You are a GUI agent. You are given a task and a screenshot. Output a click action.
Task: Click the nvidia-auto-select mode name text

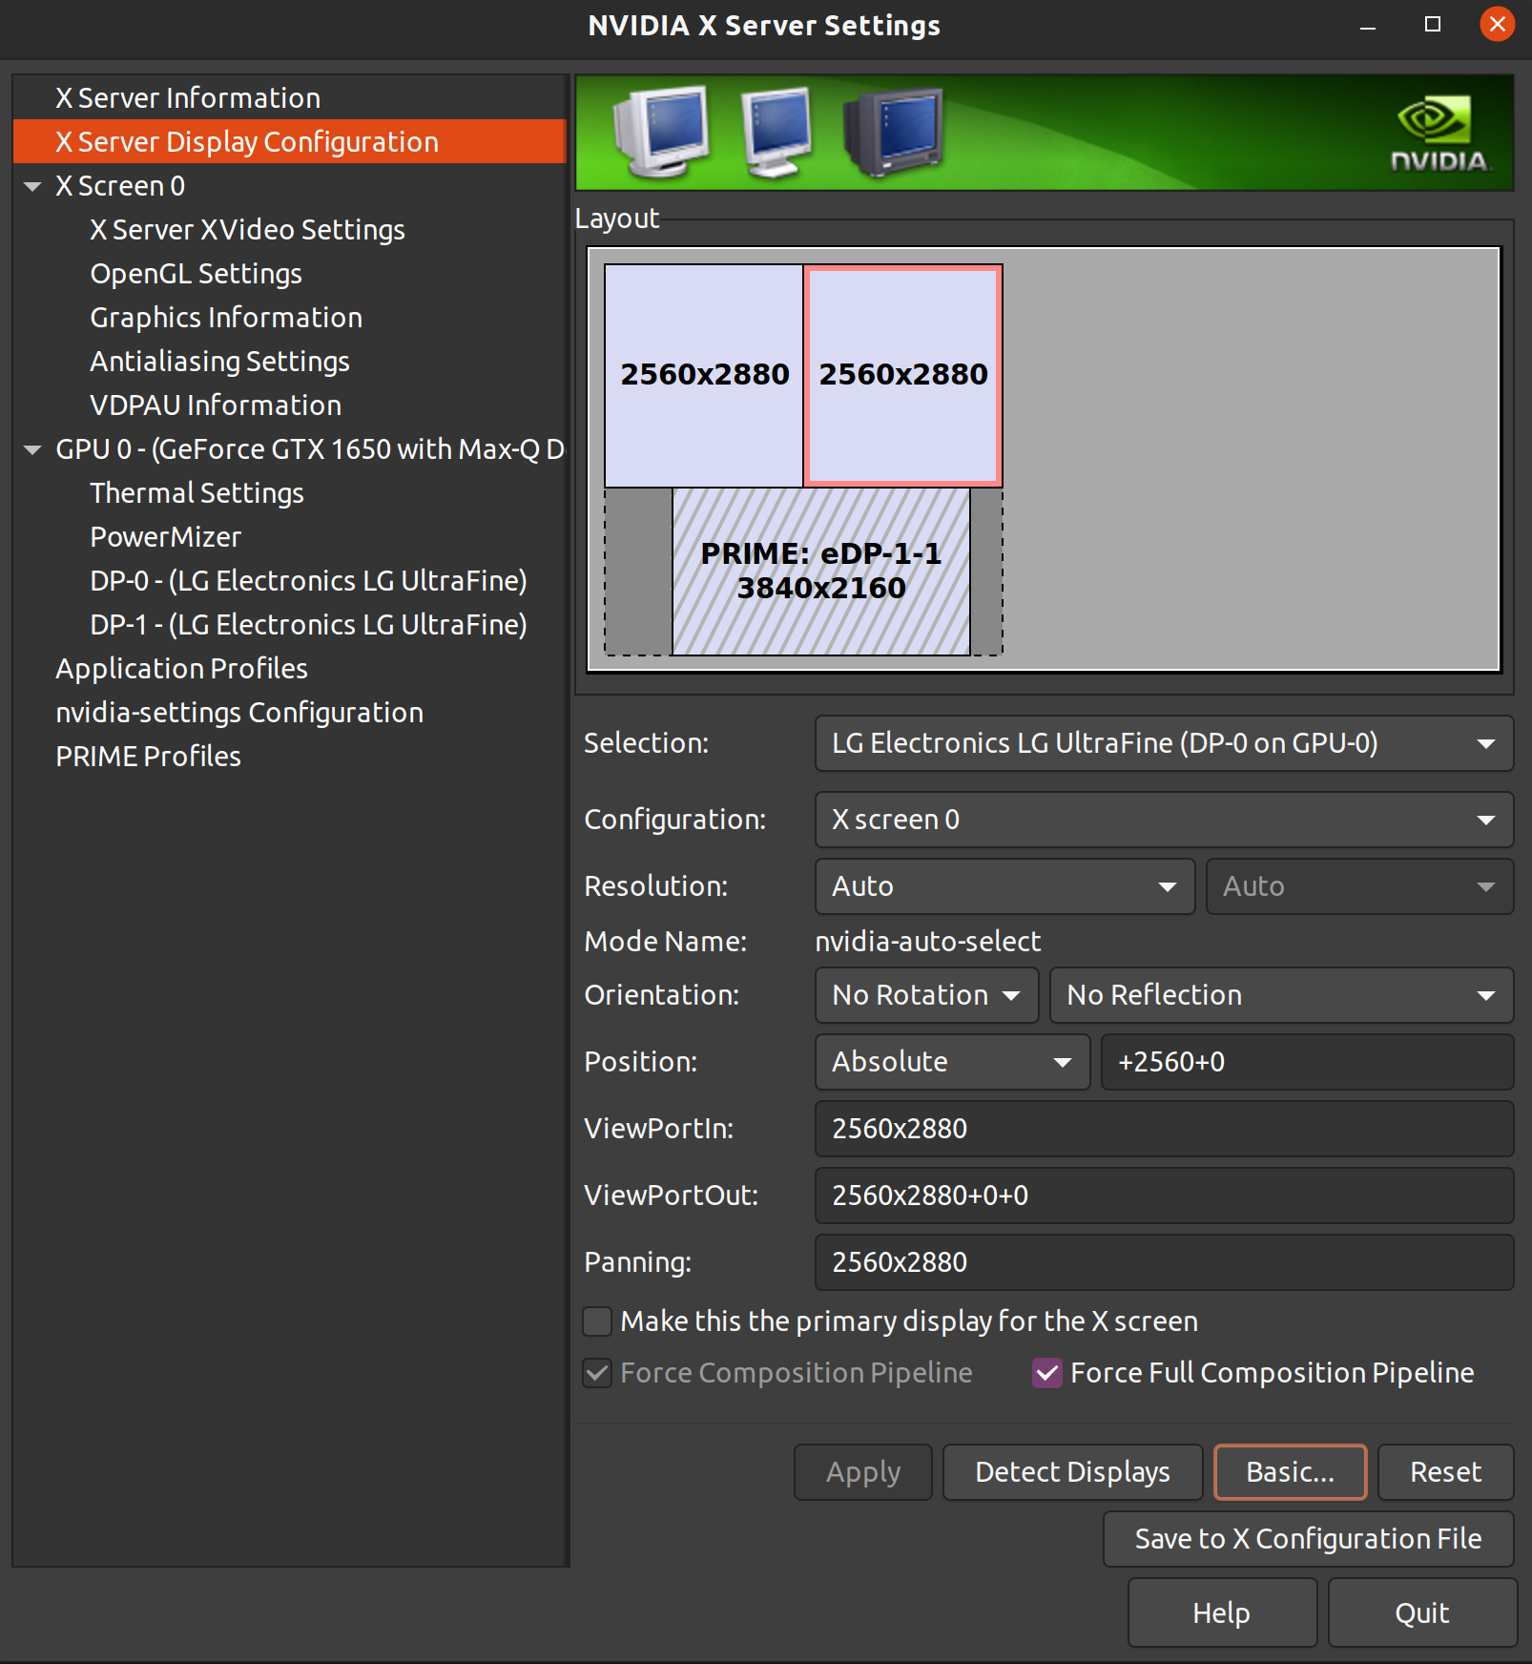927,941
